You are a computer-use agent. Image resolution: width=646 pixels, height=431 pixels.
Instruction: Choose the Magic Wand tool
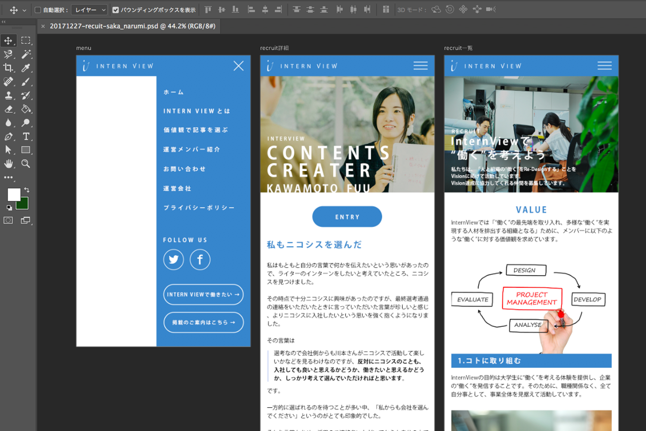point(26,54)
